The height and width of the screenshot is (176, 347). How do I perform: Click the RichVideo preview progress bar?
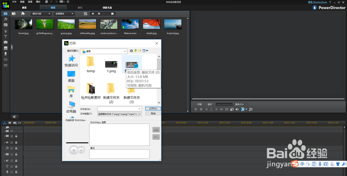coord(77,143)
